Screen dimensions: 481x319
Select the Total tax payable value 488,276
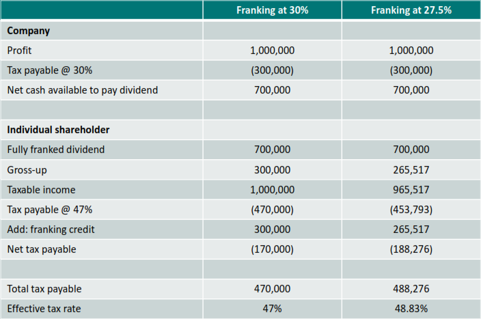[x=411, y=289]
